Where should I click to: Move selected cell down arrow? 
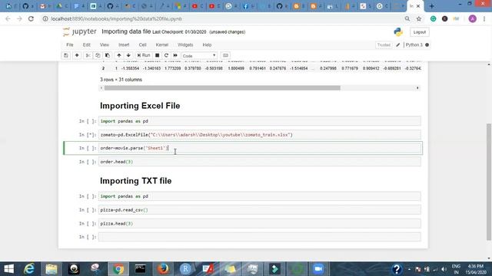pos(128,55)
